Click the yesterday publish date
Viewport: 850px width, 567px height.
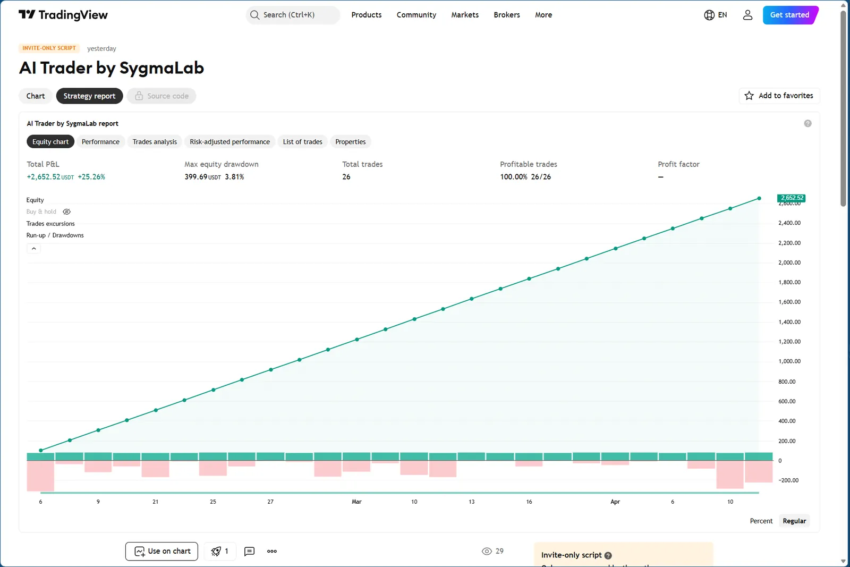(x=101, y=48)
